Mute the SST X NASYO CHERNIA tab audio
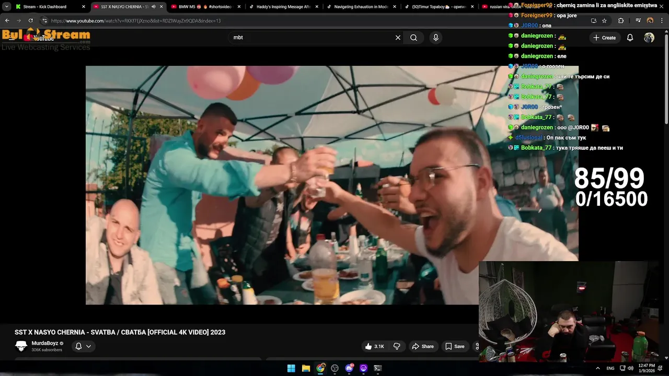Screen dimensions: 669x376 [x=153, y=7]
